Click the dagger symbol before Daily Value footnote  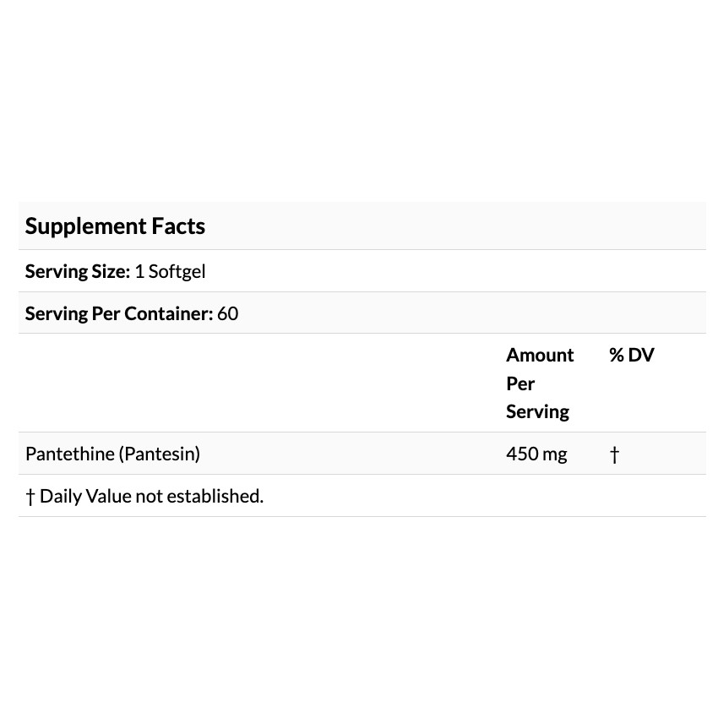[30, 497]
